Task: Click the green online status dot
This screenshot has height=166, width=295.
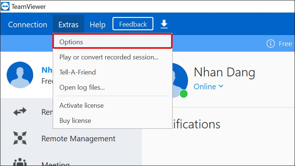Action: (183, 94)
